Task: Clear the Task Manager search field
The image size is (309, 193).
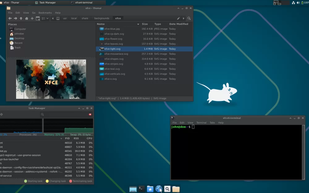Action: coord(90,114)
